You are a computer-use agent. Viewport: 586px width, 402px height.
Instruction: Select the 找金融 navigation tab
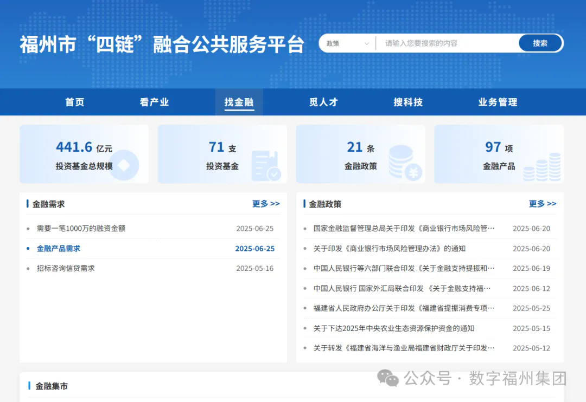239,102
